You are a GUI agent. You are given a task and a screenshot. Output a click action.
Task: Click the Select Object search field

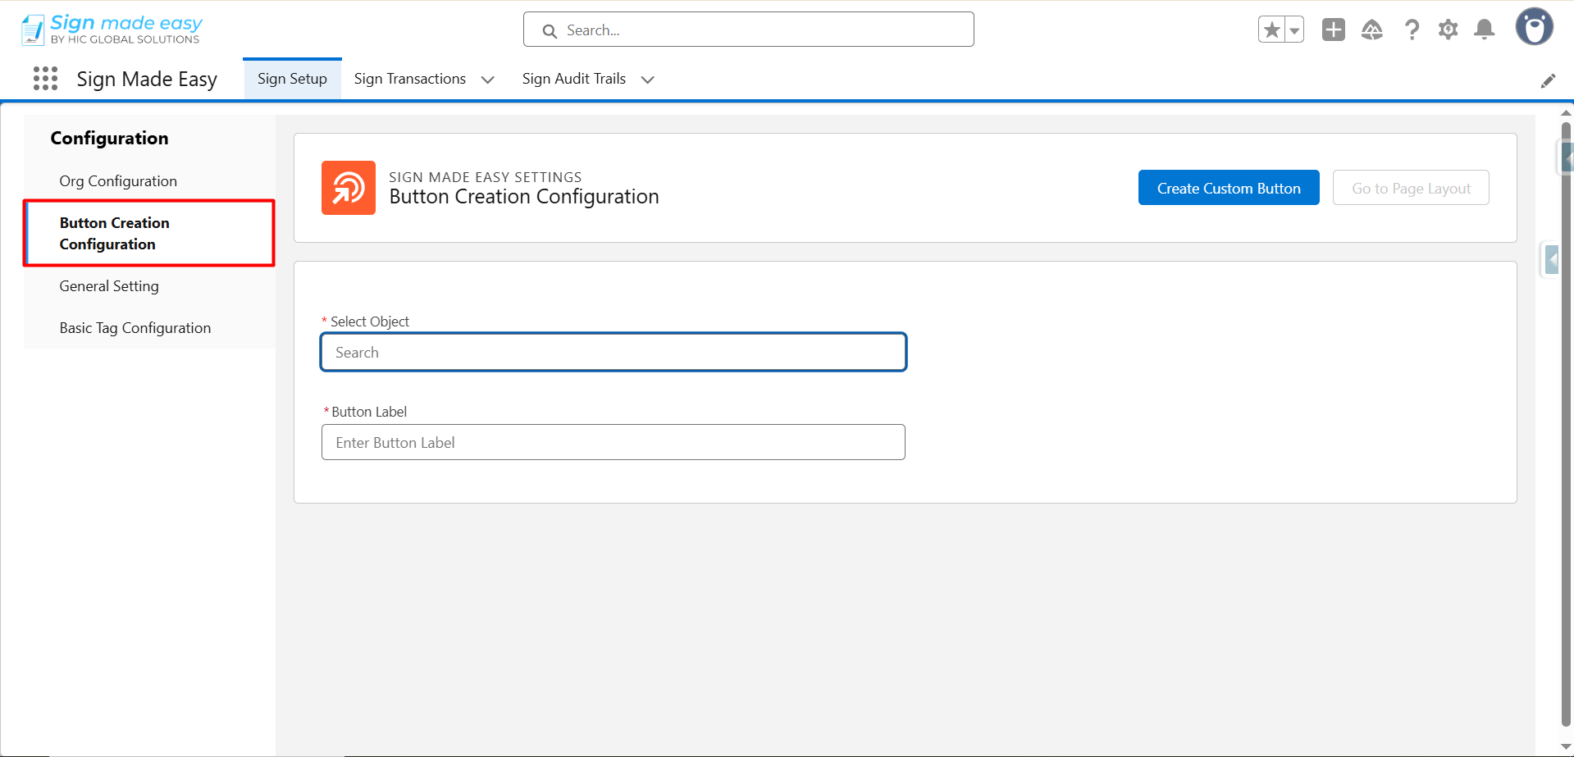point(613,353)
